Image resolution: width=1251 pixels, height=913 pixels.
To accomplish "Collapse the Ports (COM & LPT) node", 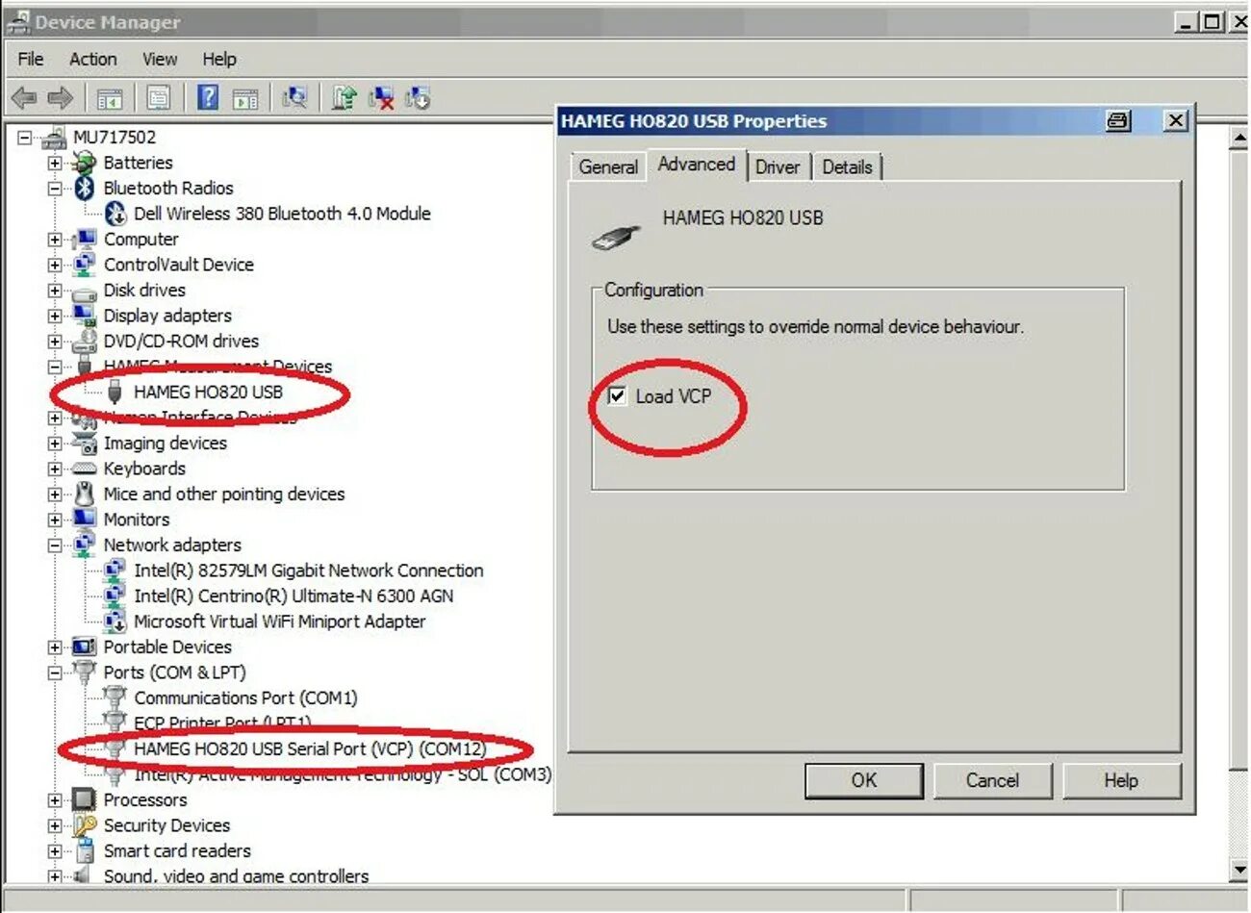I will pos(55,672).
